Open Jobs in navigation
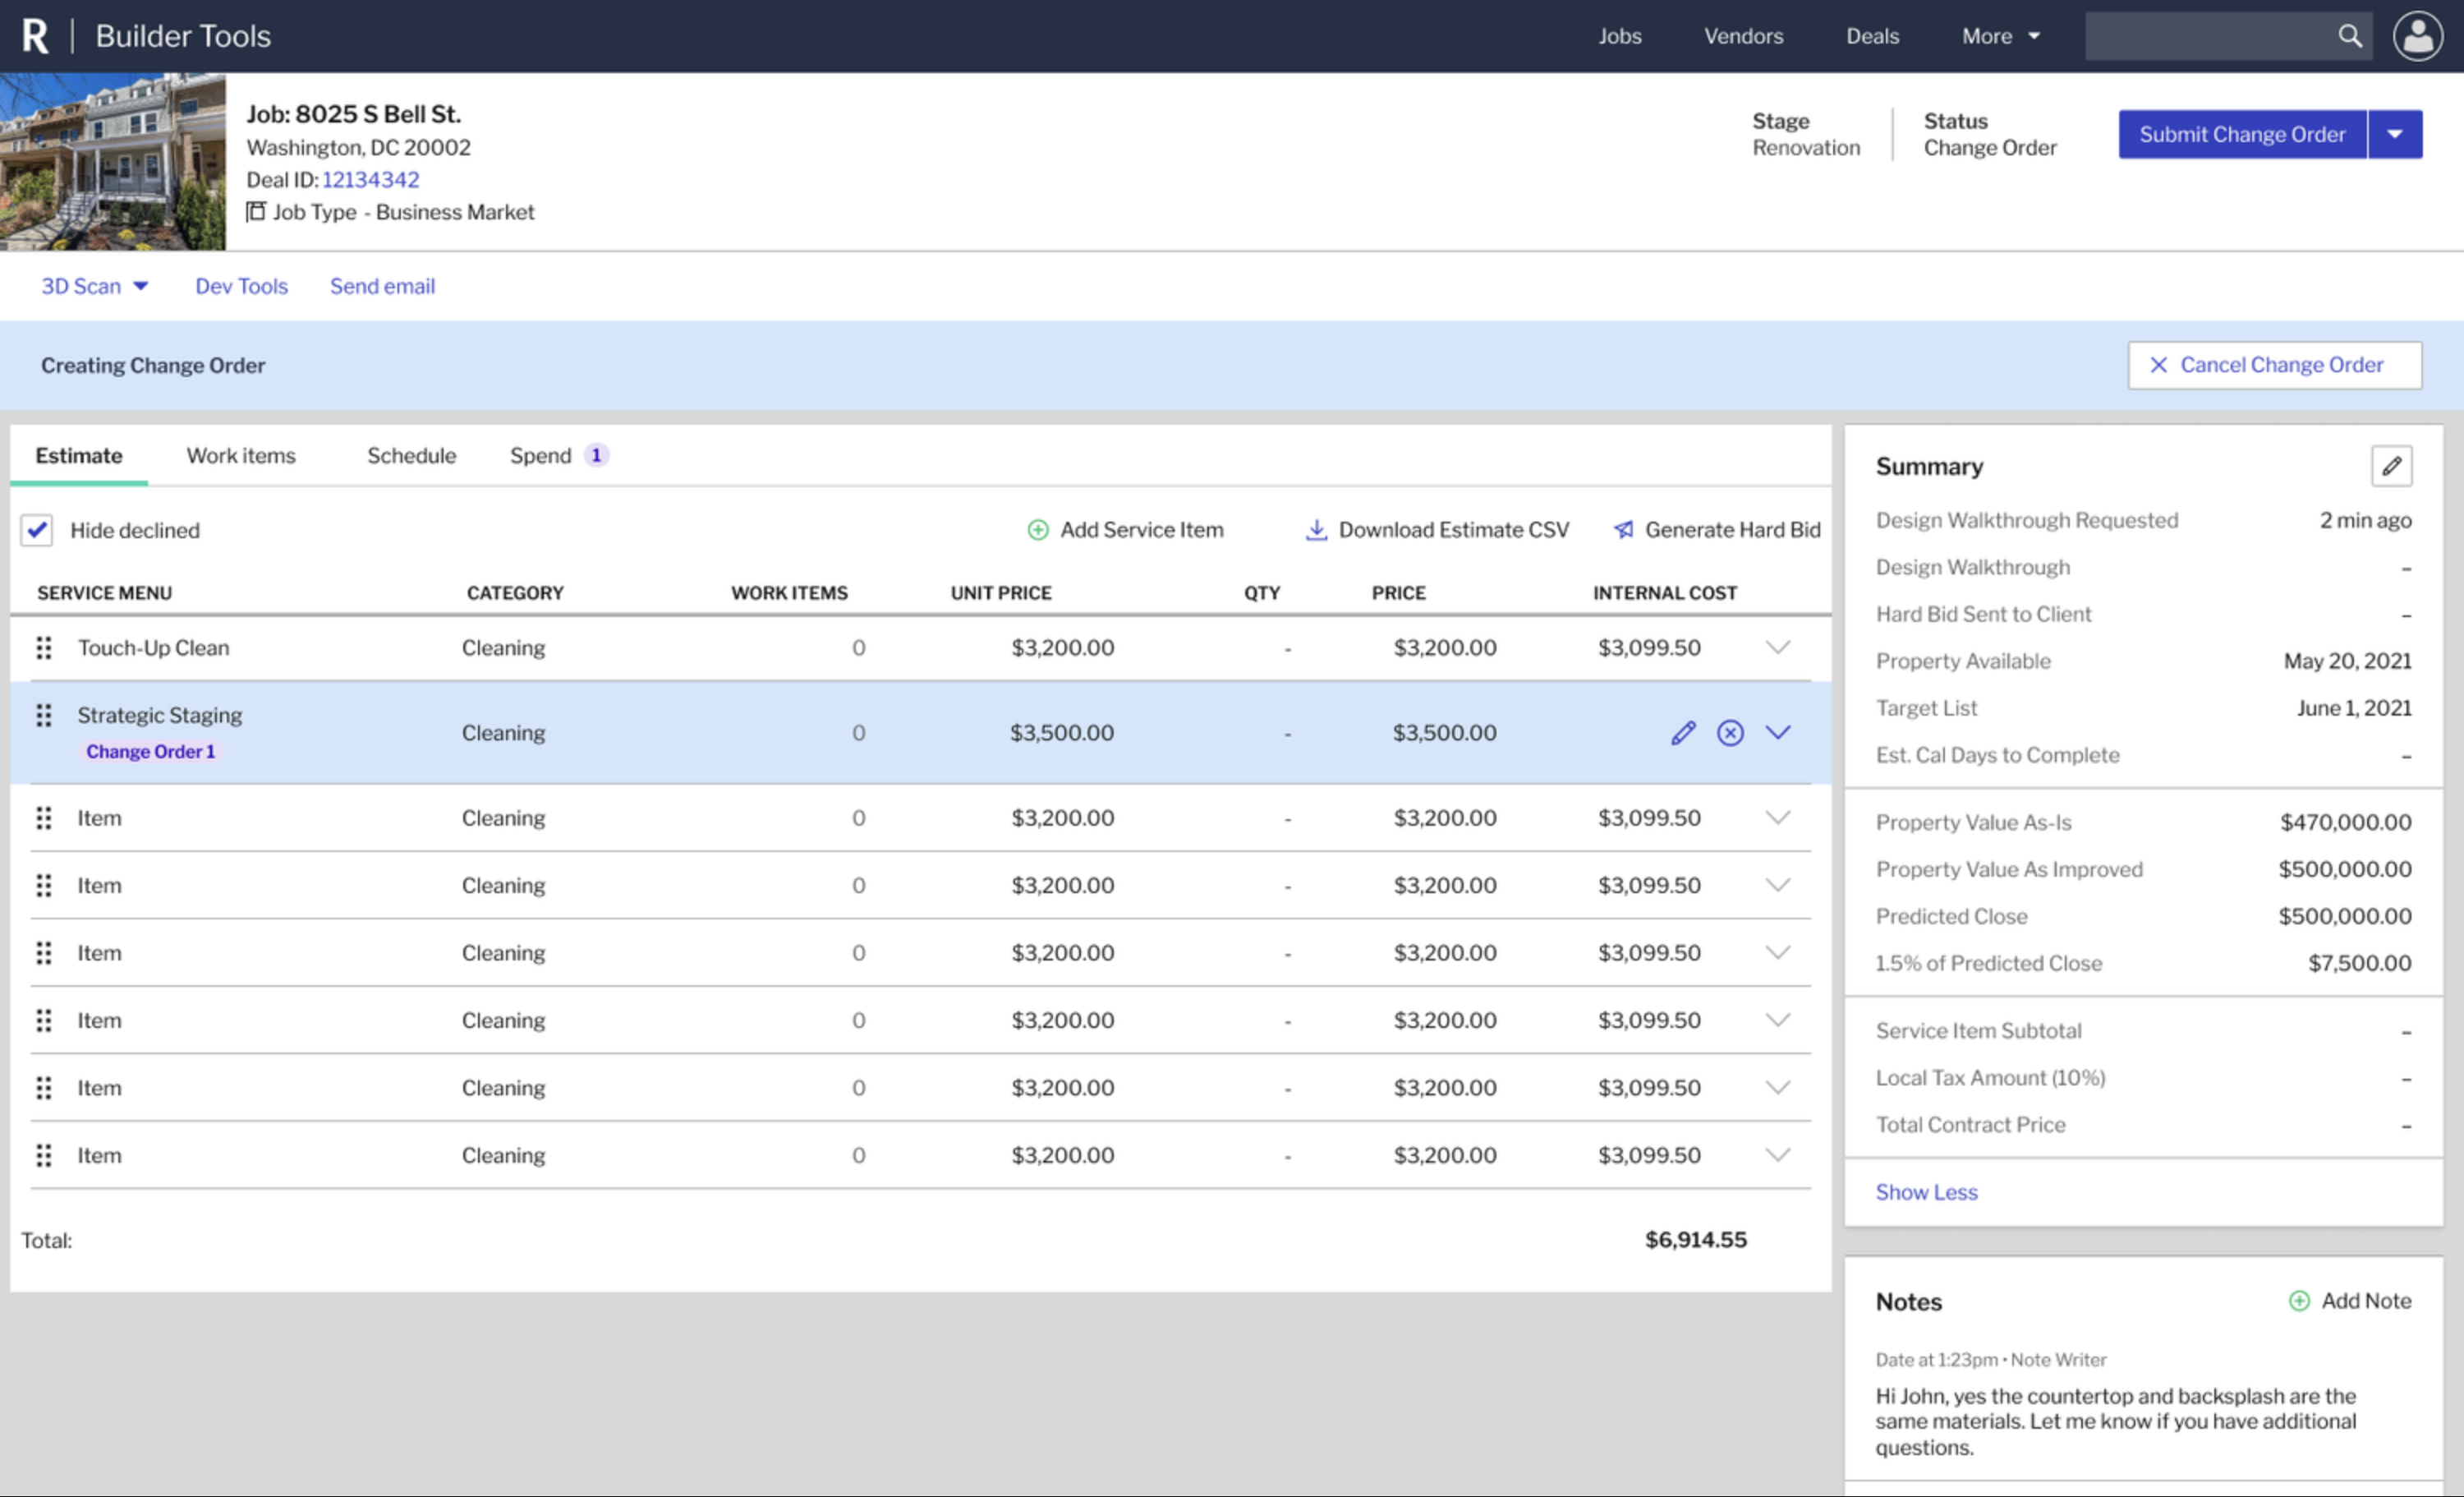This screenshot has height=1497, width=2464. [1619, 36]
